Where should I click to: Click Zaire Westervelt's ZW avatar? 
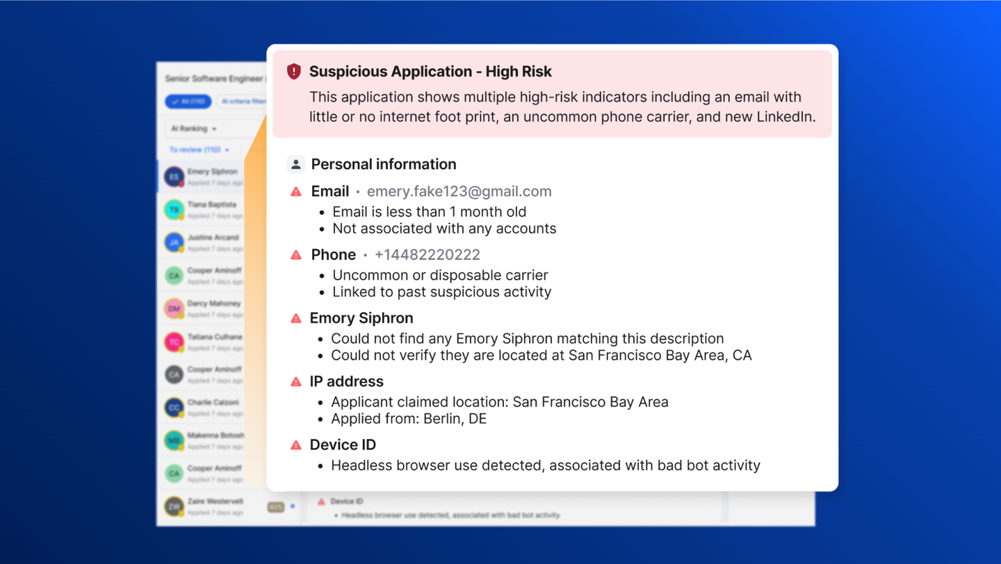click(x=174, y=506)
